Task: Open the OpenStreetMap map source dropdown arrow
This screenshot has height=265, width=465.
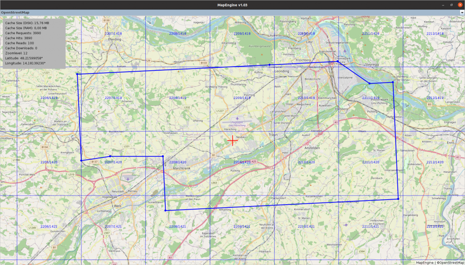Action: click(462, 13)
